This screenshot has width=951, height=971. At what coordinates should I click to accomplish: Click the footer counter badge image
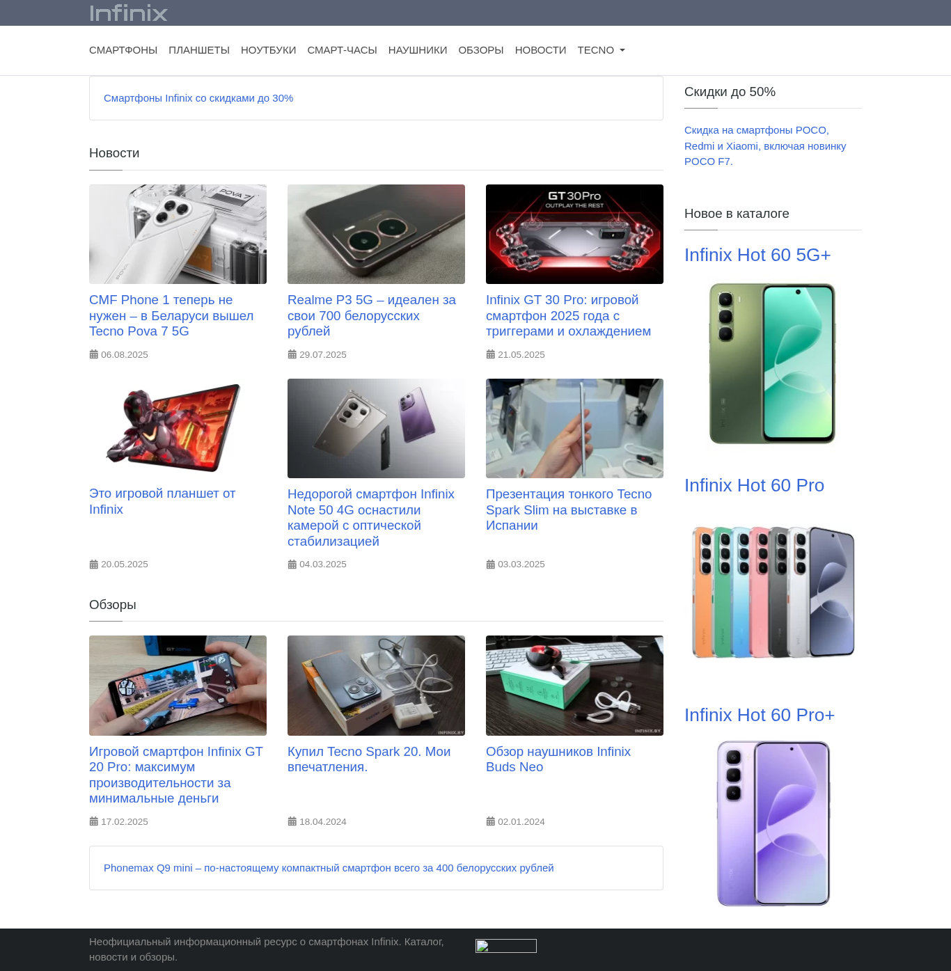point(506,946)
